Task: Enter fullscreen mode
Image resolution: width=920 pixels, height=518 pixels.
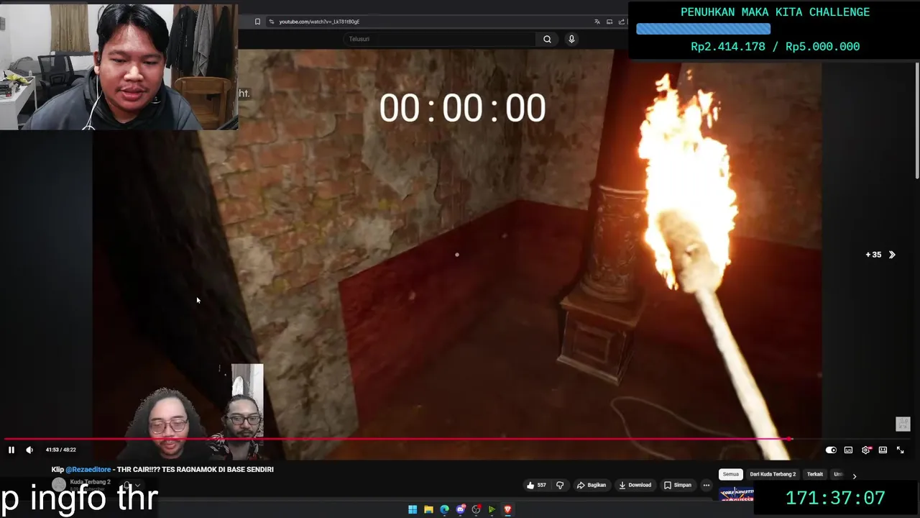Action: tap(900, 450)
